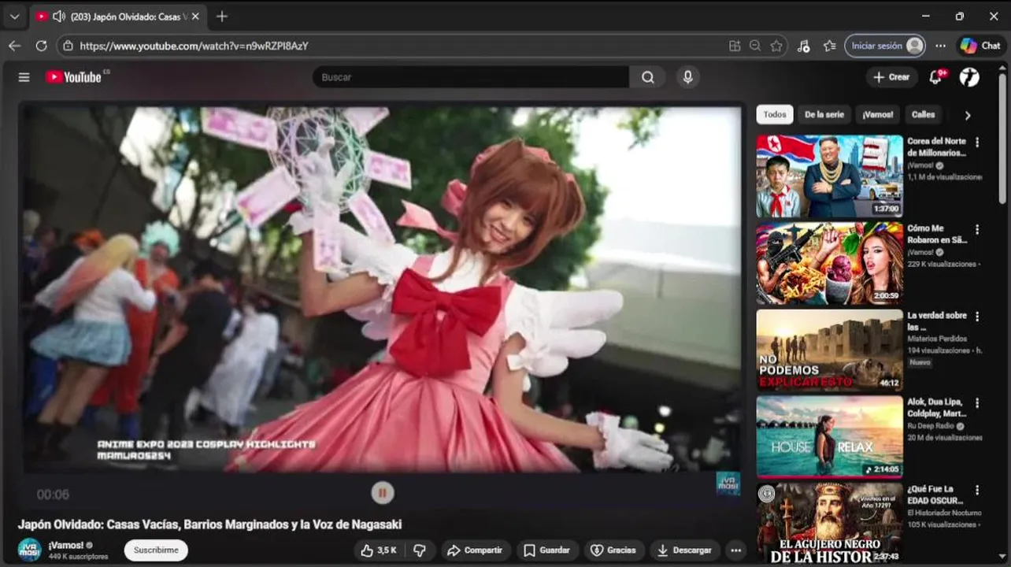1011x567 pixels.
Task: Reload the page
Action: (x=42, y=46)
